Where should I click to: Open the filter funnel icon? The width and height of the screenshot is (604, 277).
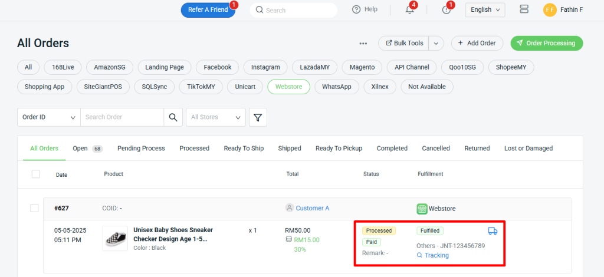(258, 117)
